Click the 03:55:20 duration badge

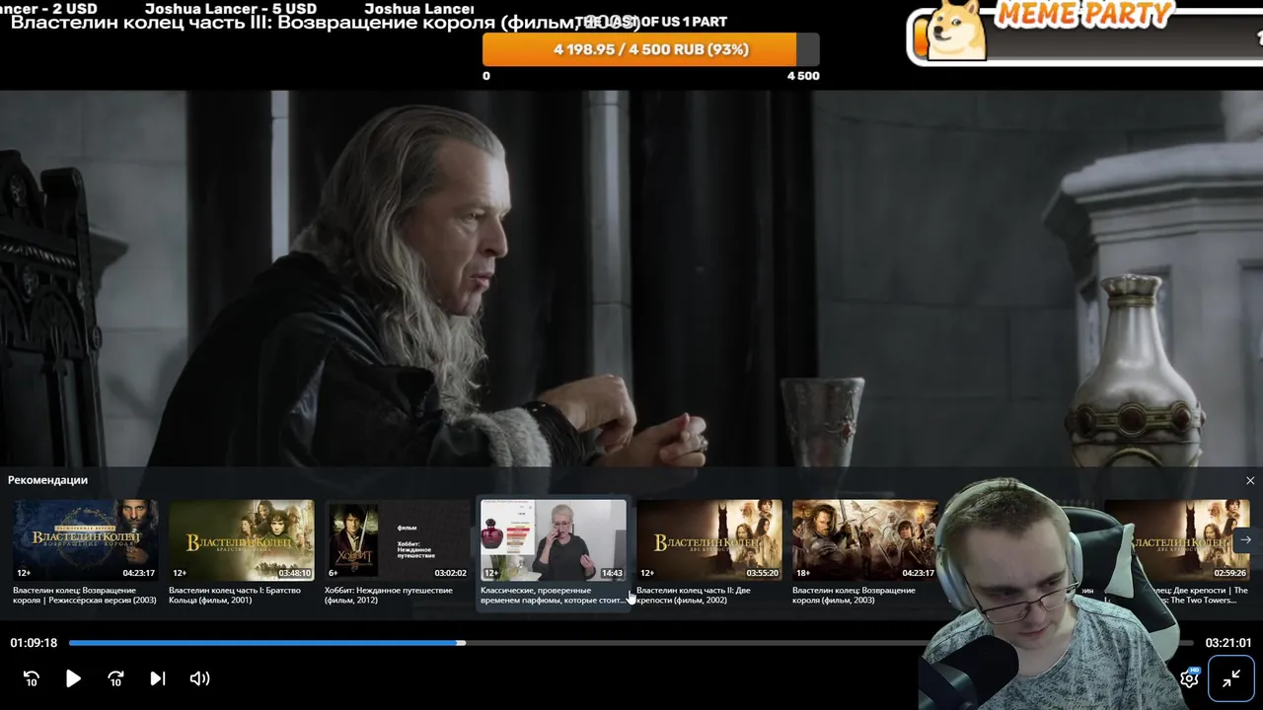[762, 573]
